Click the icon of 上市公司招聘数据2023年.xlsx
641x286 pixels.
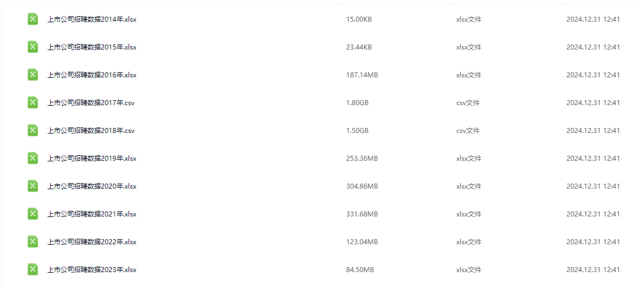point(33,270)
